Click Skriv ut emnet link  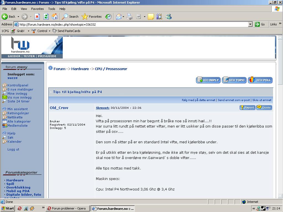(x=262, y=100)
